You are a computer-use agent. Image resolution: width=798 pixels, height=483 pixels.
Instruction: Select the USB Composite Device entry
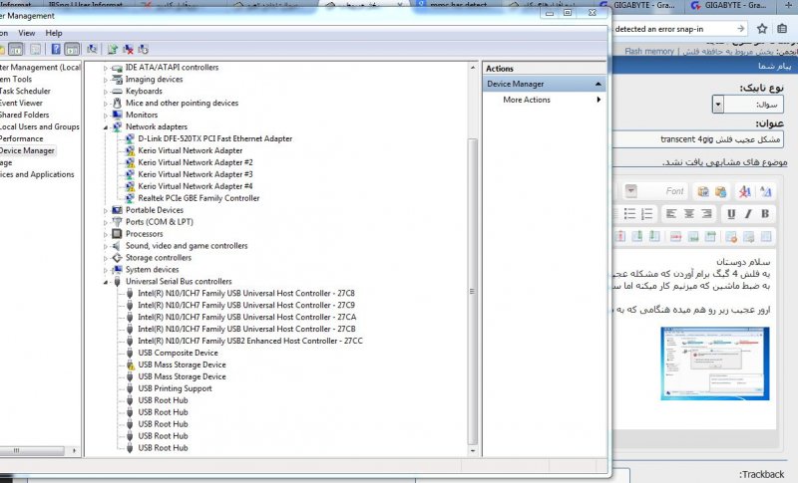(x=178, y=353)
